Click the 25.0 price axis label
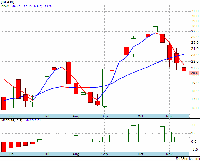The image size is (200, 161). coord(195,42)
